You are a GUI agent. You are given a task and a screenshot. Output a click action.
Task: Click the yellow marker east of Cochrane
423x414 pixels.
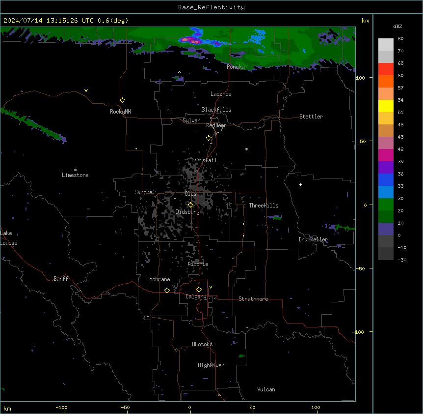point(167,290)
